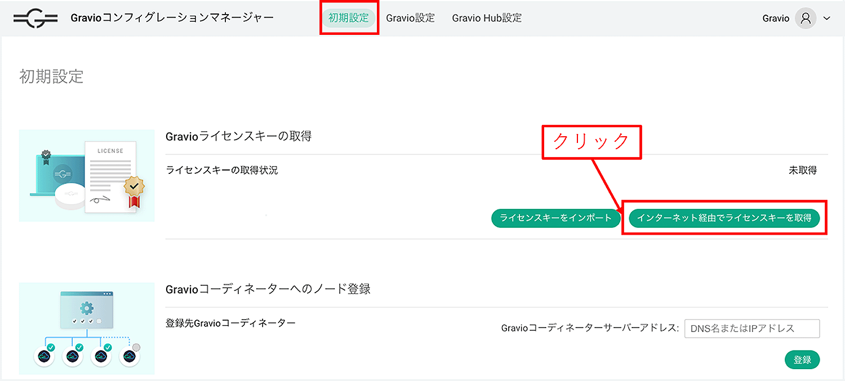Open the Gravio設定 tab
Image resolution: width=845 pixels, height=381 pixels.
pyautogui.click(x=411, y=18)
